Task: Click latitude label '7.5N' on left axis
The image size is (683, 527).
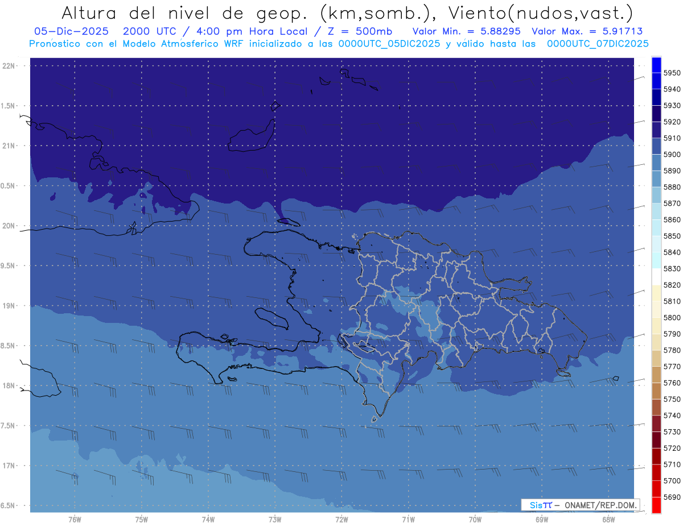Action: (x=9, y=426)
